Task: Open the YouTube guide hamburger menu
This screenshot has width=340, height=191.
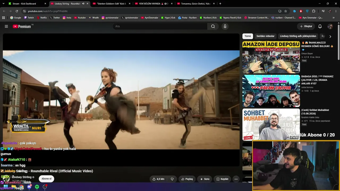Action: click(6, 26)
